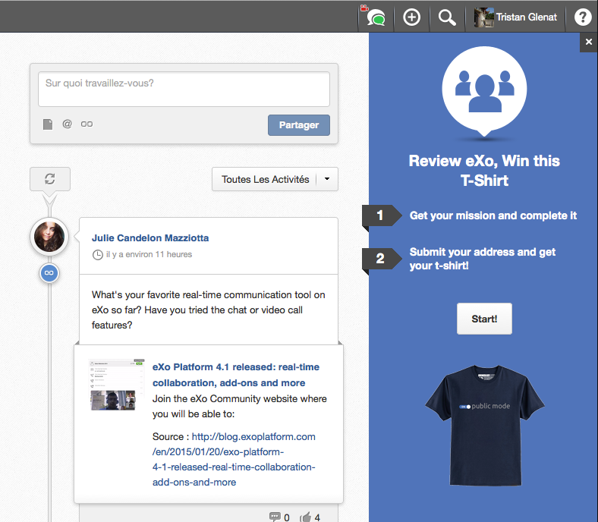Image resolution: width=598 pixels, height=522 pixels.
Task: Click the plus create icon in top bar
Action: pos(411,17)
